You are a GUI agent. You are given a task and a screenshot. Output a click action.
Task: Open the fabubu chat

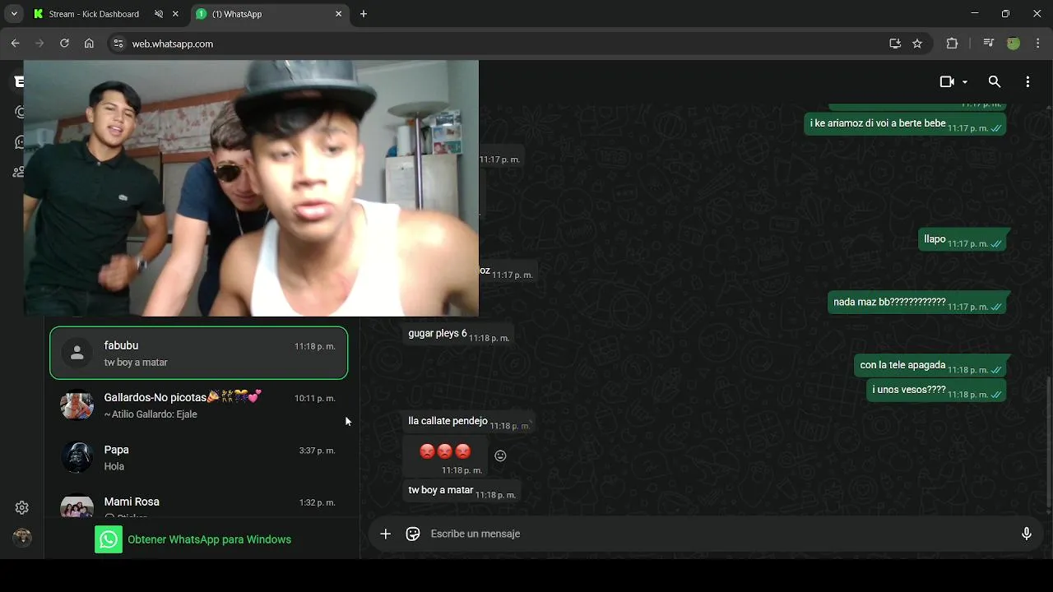(199, 354)
